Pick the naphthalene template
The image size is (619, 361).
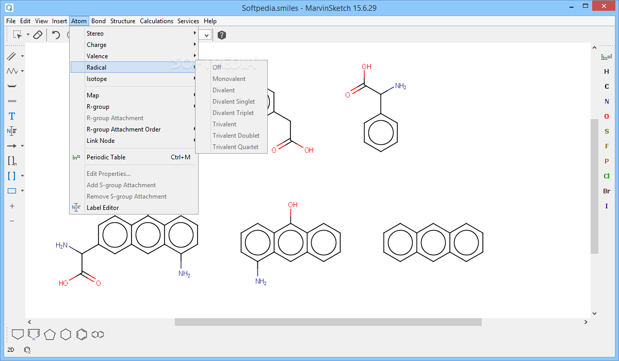97,334
